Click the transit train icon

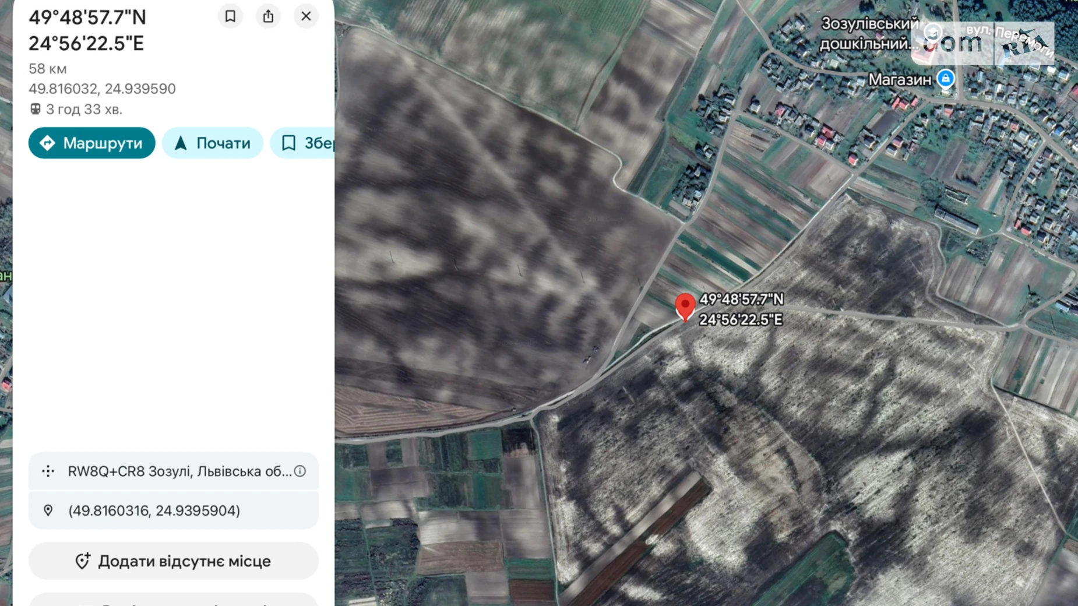(36, 109)
